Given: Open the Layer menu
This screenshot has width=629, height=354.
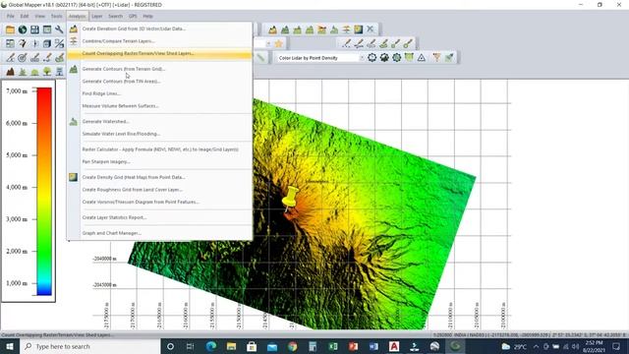Looking at the screenshot, I should 97,16.
